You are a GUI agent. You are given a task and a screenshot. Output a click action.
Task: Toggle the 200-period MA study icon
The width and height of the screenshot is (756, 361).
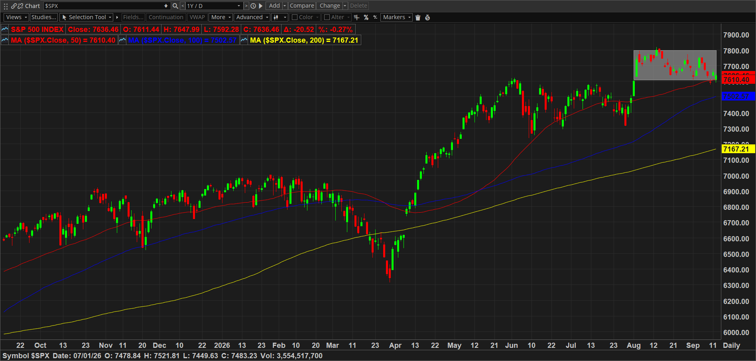[x=244, y=40]
